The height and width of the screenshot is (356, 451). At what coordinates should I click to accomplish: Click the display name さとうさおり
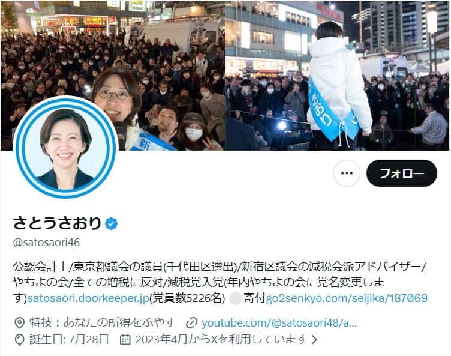(x=57, y=223)
